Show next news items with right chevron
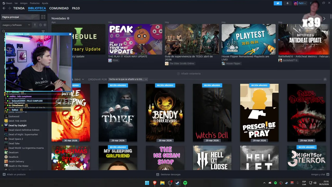Viewport: 332px width, 187px height. click(x=324, y=18)
